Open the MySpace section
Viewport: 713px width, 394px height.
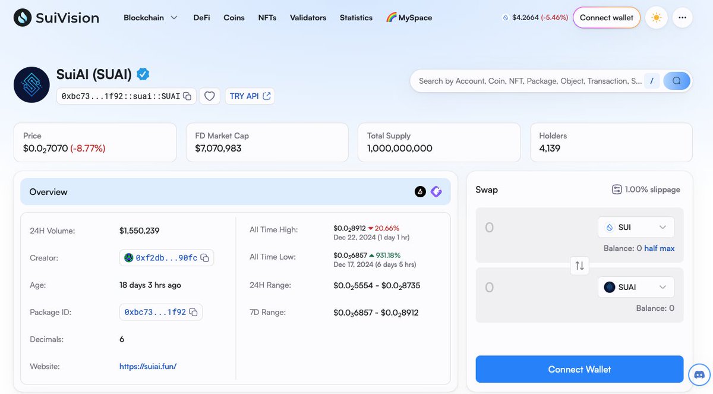point(409,18)
